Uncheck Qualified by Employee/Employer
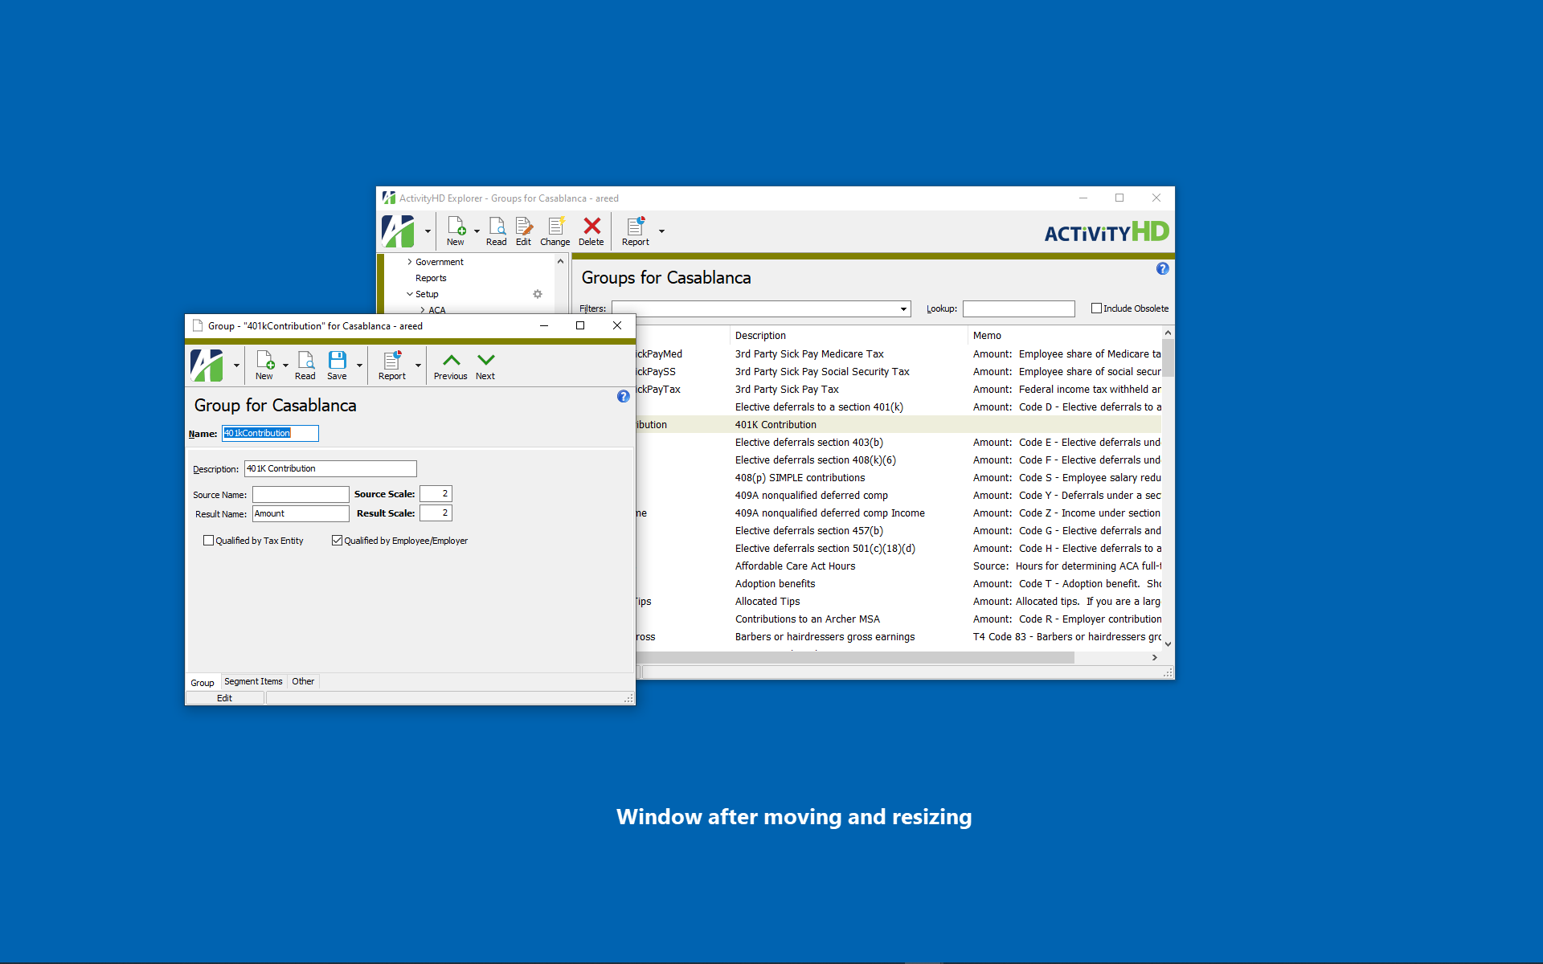The image size is (1543, 964). pyautogui.click(x=338, y=541)
